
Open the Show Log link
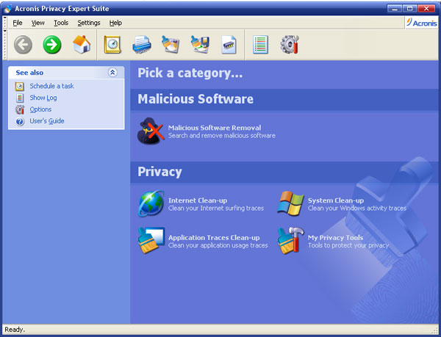click(x=43, y=98)
